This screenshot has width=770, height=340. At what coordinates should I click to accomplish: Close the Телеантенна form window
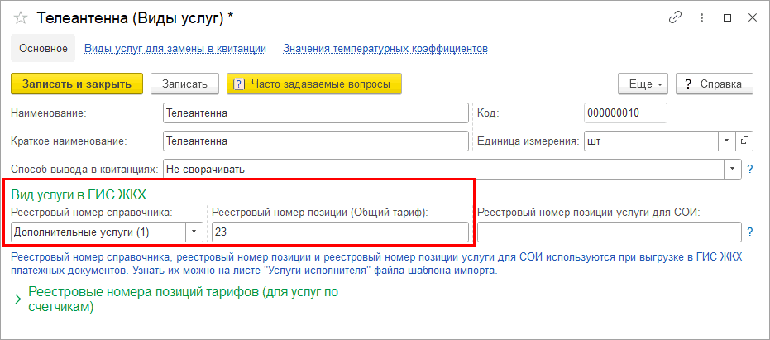tap(751, 17)
